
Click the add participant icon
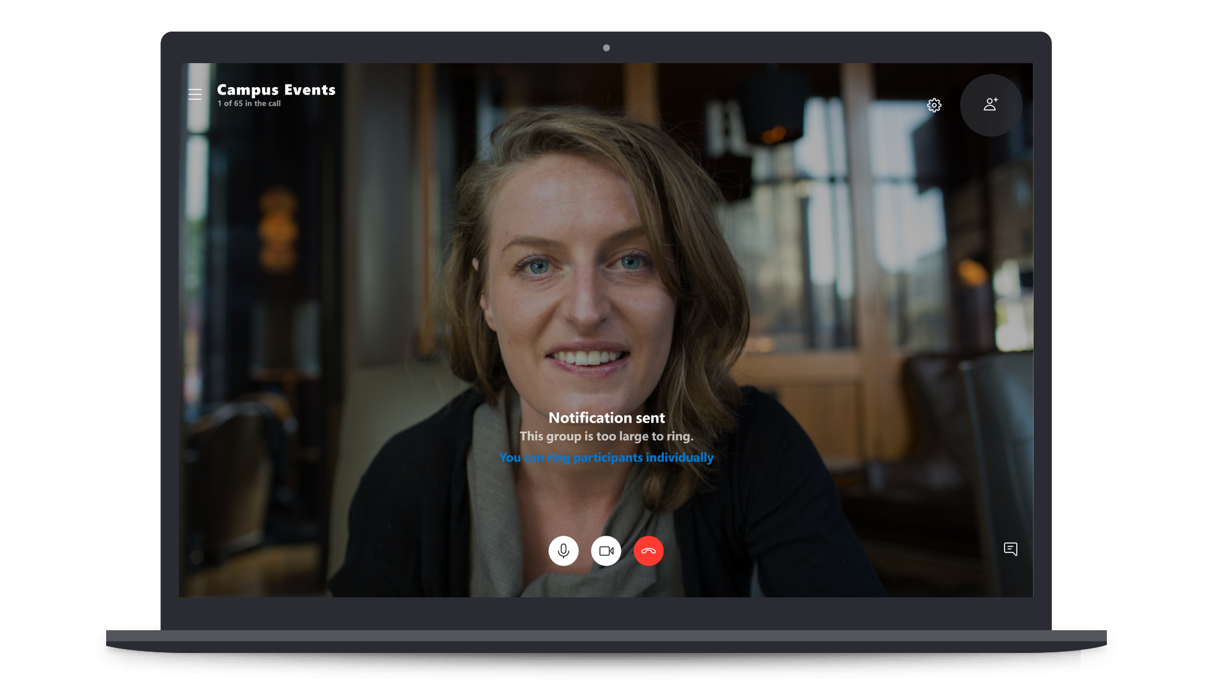point(991,105)
